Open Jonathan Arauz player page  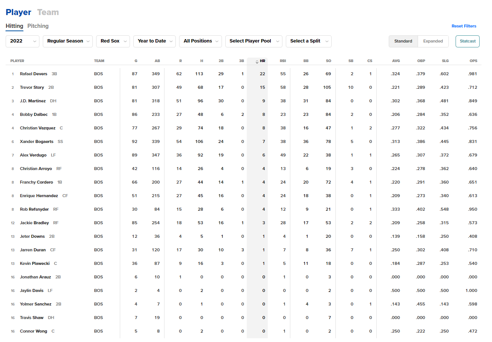[x=36, y=277]
